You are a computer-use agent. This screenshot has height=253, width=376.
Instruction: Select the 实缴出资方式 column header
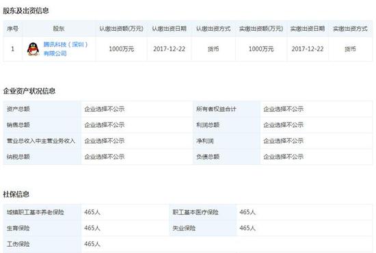coord(350,29)
